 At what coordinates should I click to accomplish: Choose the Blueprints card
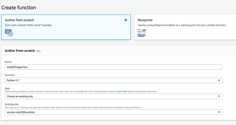pyautogui.click(x=185, y=27)
